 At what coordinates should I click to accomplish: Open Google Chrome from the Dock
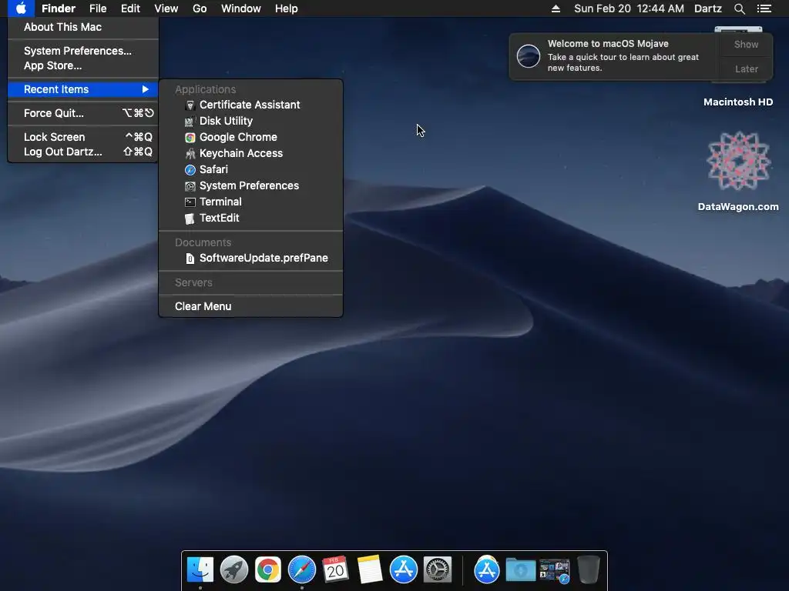click(x=267, y=570)
